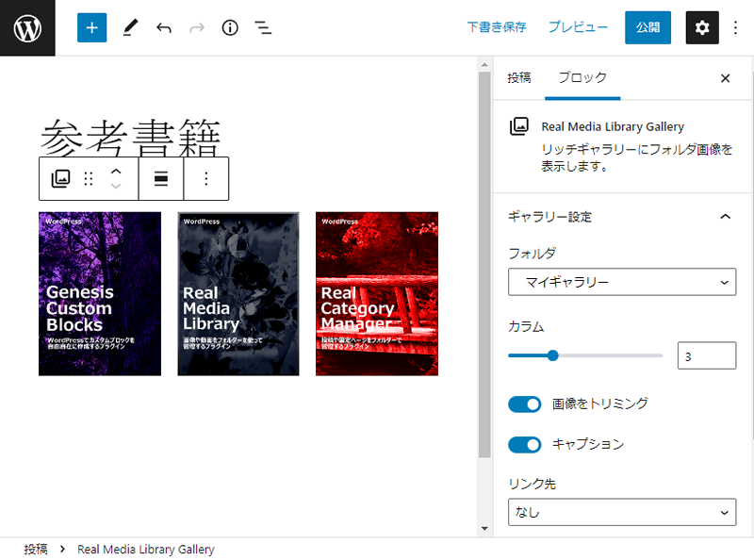This screenshot has height=560, width=754.
Task: Select the pencil edit tool
Action: 130,28
